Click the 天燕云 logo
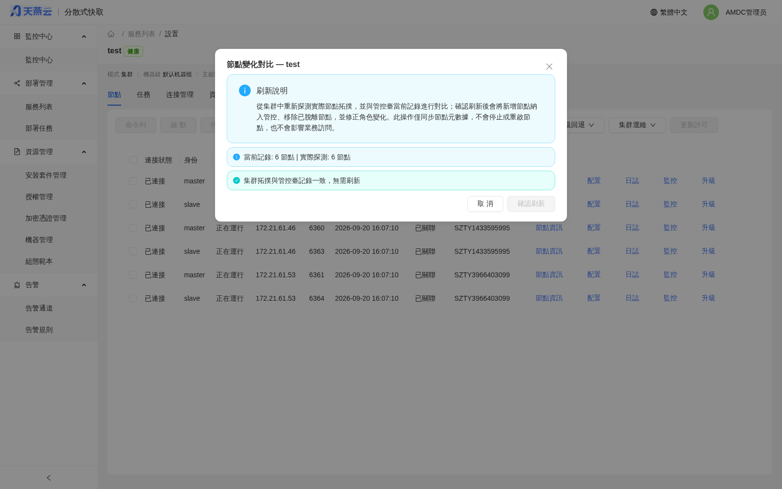The image size is (782, 489). point(31,11)
